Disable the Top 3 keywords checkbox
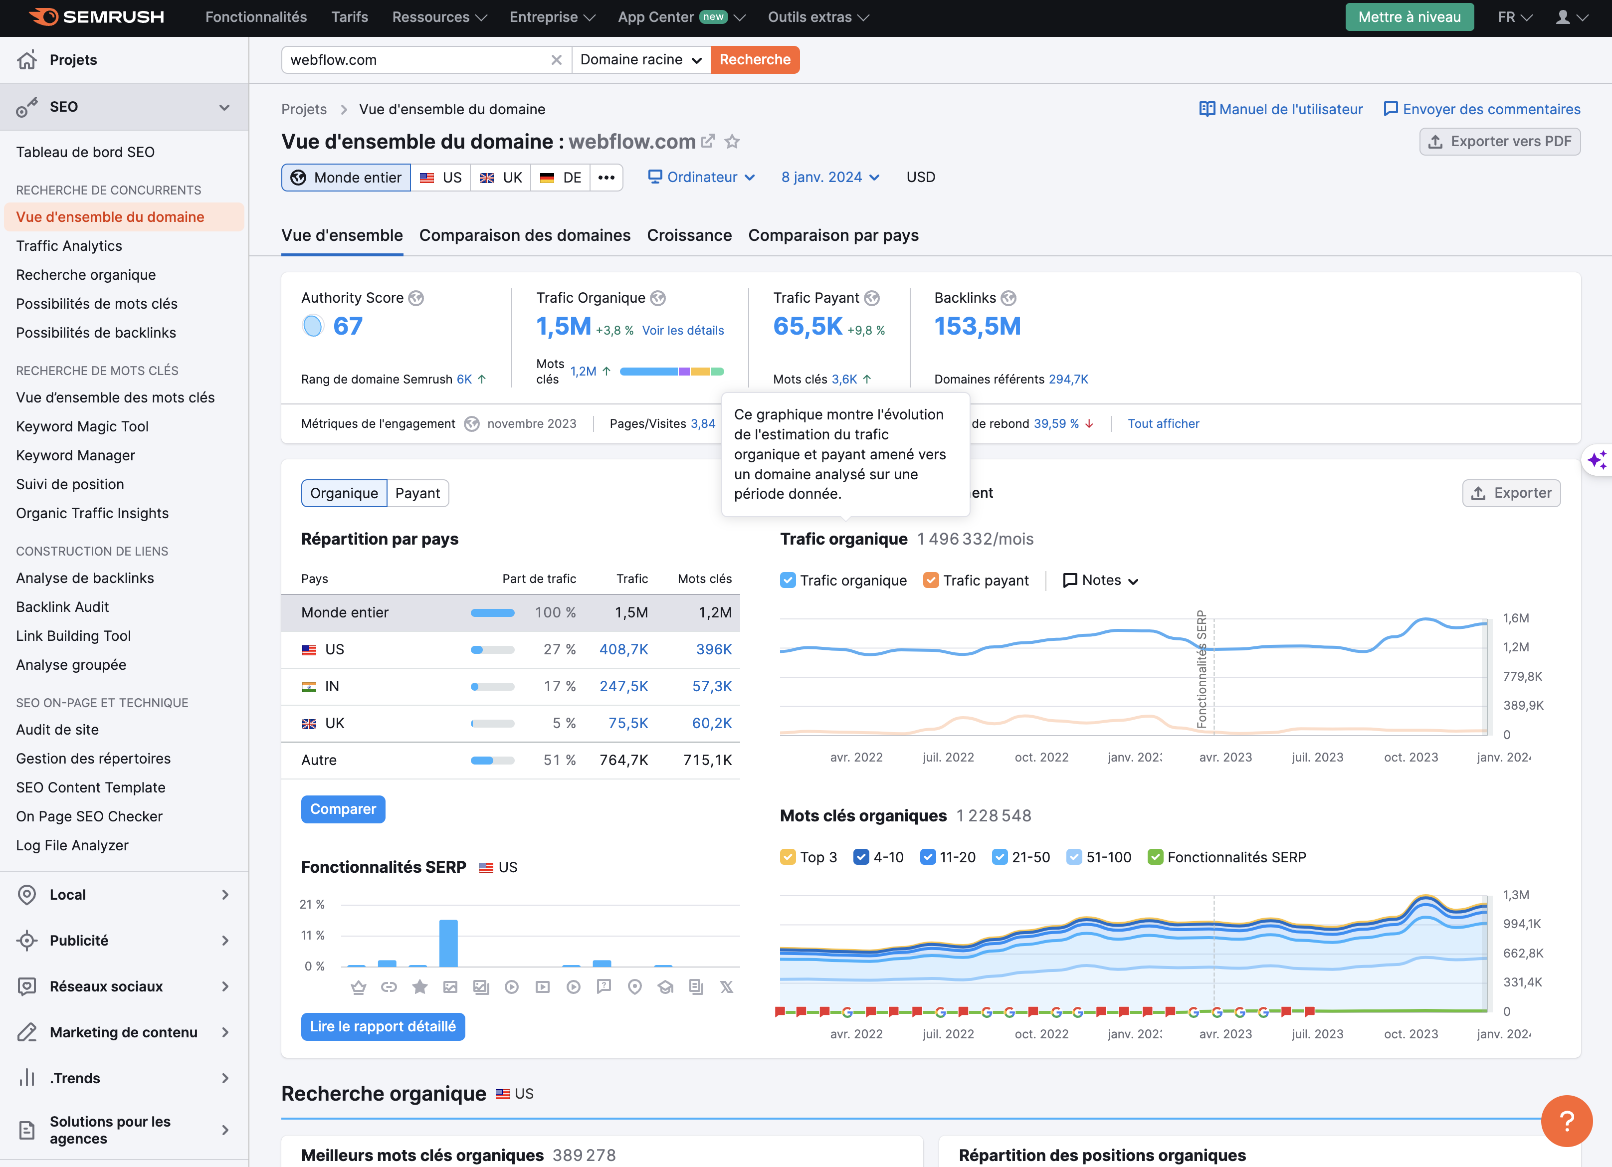1612x1167 pixels. point(788,857)
